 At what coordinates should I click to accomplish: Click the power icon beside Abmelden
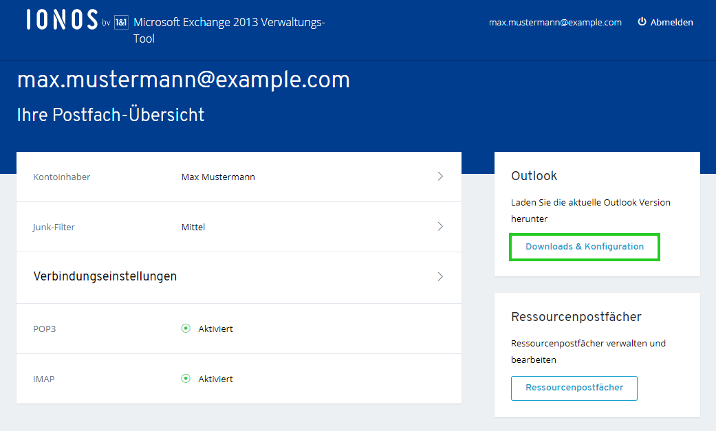(x=642, y=21)
